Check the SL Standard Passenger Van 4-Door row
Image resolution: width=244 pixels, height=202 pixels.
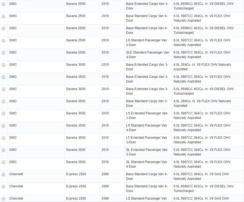pos(4,162)
